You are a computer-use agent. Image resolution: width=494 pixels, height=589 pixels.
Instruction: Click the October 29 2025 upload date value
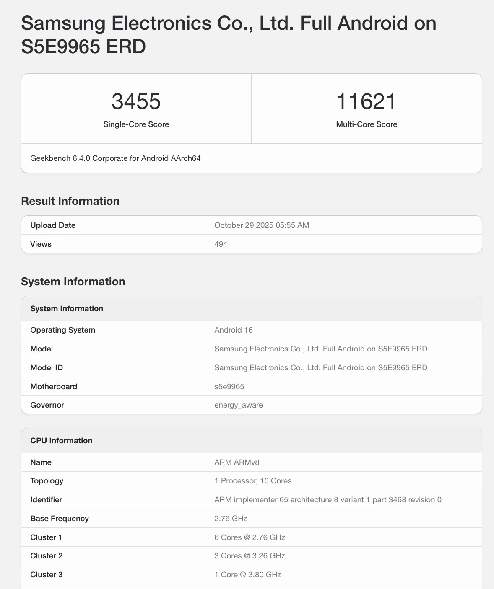(x=262, y=225)
